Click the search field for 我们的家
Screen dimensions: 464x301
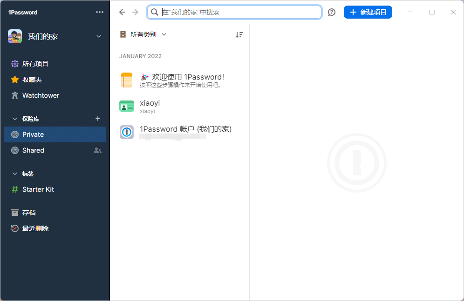234,12
